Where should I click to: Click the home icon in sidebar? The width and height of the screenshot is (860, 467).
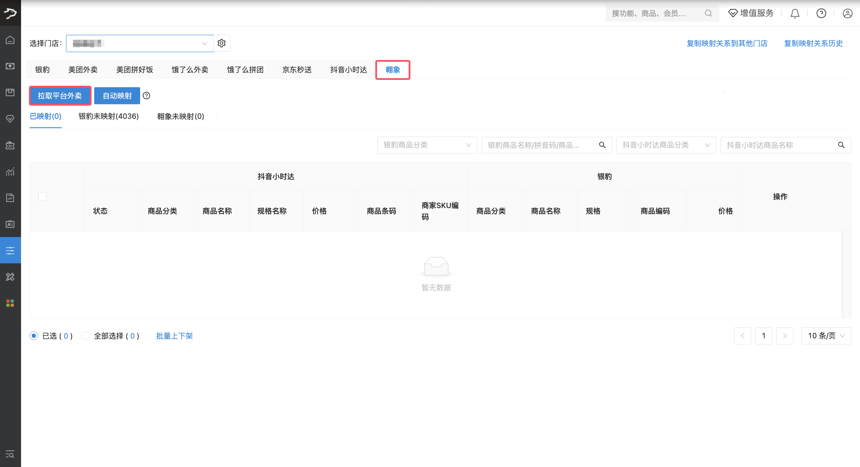[10, 40]
